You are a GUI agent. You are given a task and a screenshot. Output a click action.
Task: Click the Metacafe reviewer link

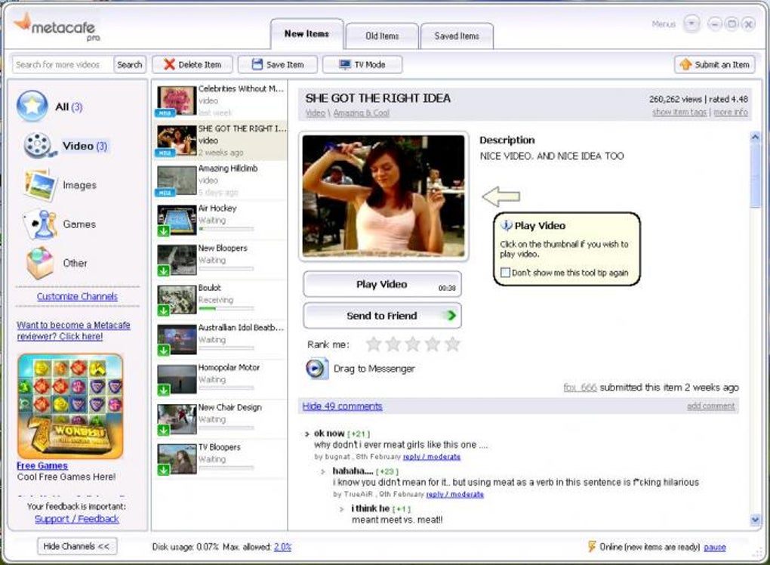pyautogui.click(x=73, y=331)
